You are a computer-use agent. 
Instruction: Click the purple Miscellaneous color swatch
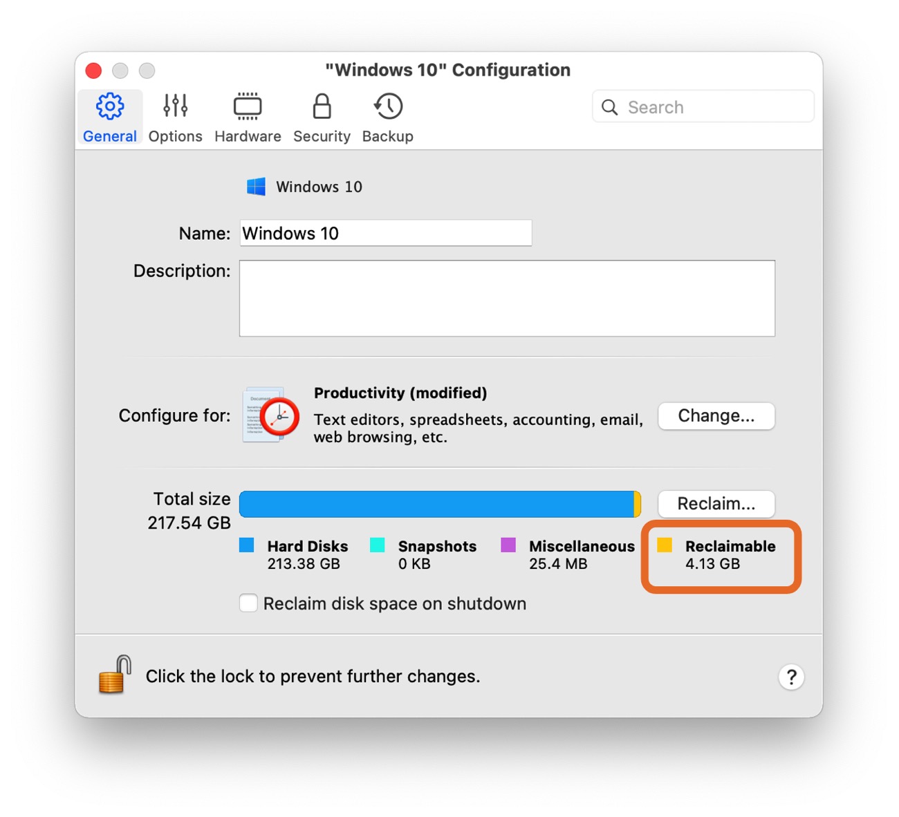click(x=508, y=545)
